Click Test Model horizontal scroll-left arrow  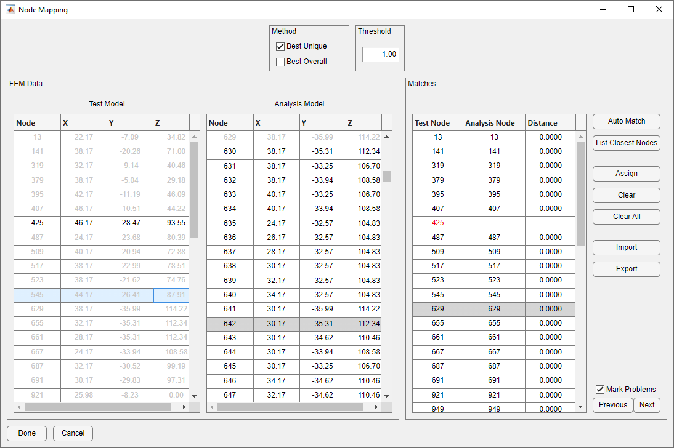[x=19, y=407]
